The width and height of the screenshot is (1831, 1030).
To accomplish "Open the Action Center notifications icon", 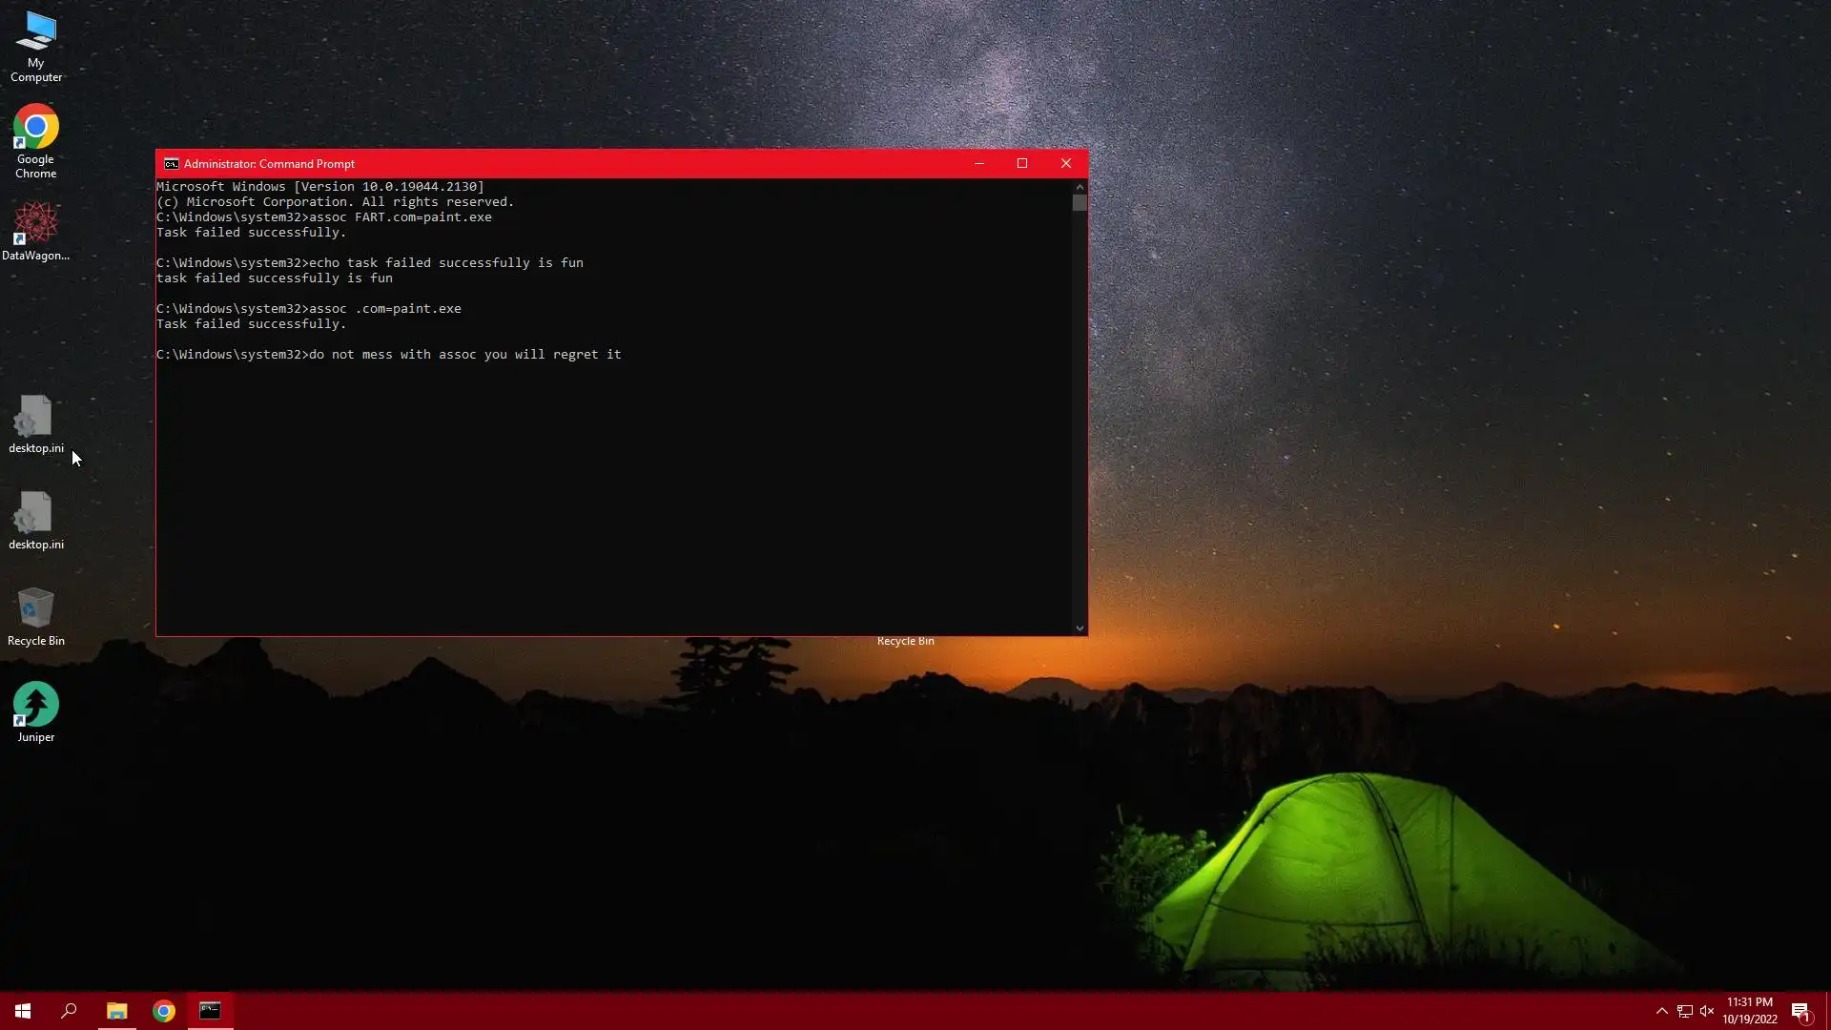I will (x=1800, y=1011).
